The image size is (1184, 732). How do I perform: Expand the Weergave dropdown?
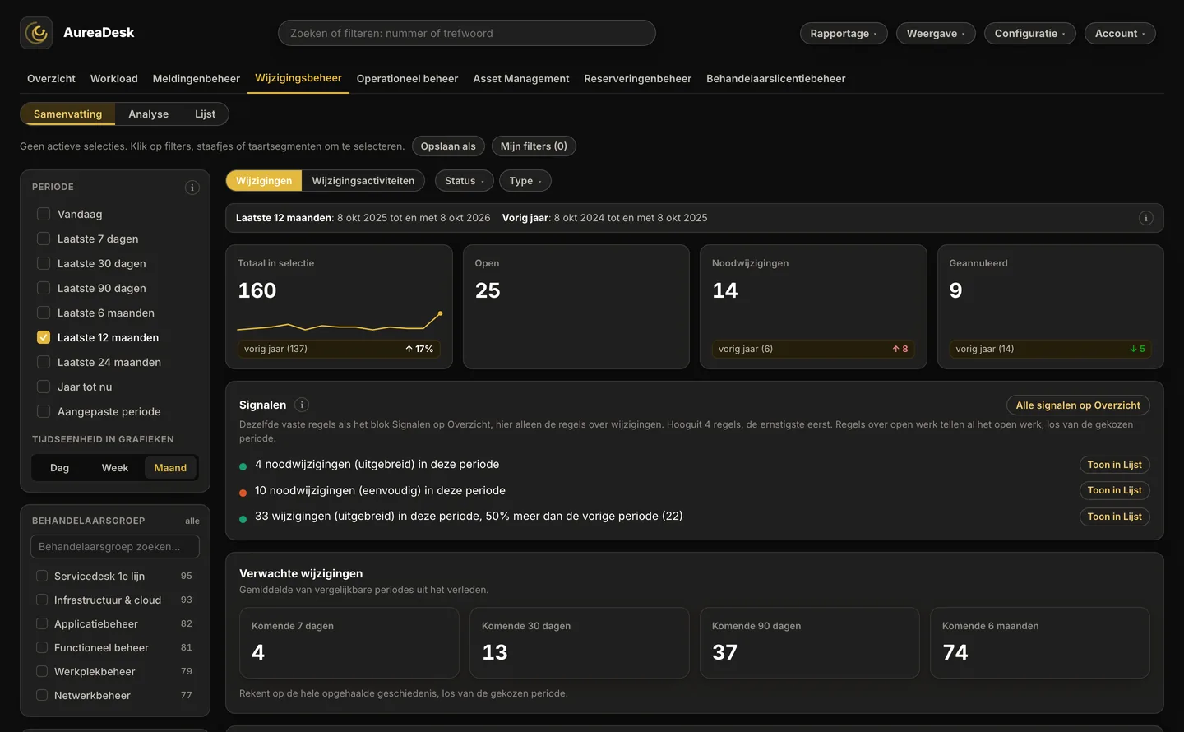point(936,33)
